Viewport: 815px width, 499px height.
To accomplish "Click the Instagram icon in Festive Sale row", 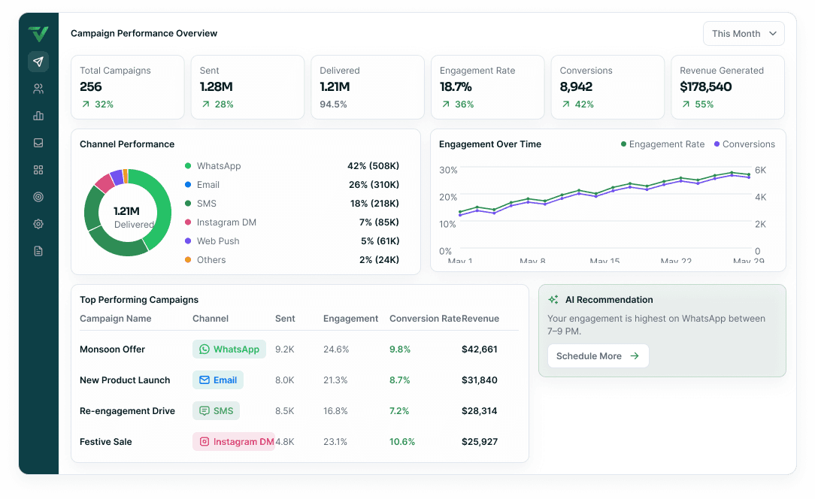I will [205, 441].
